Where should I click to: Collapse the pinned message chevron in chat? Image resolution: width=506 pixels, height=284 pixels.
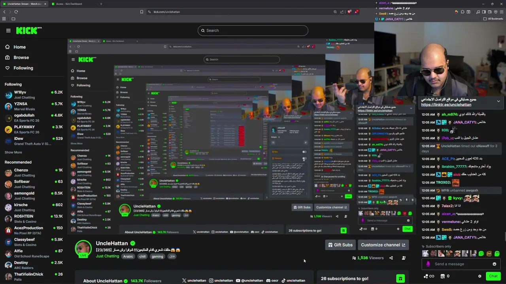[x=498, y=101]
